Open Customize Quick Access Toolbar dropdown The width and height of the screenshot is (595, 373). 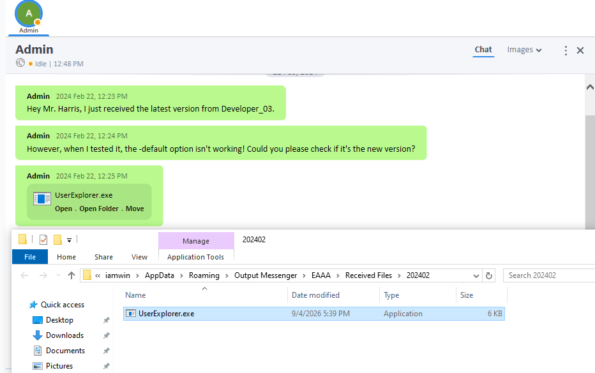(69, 240)
